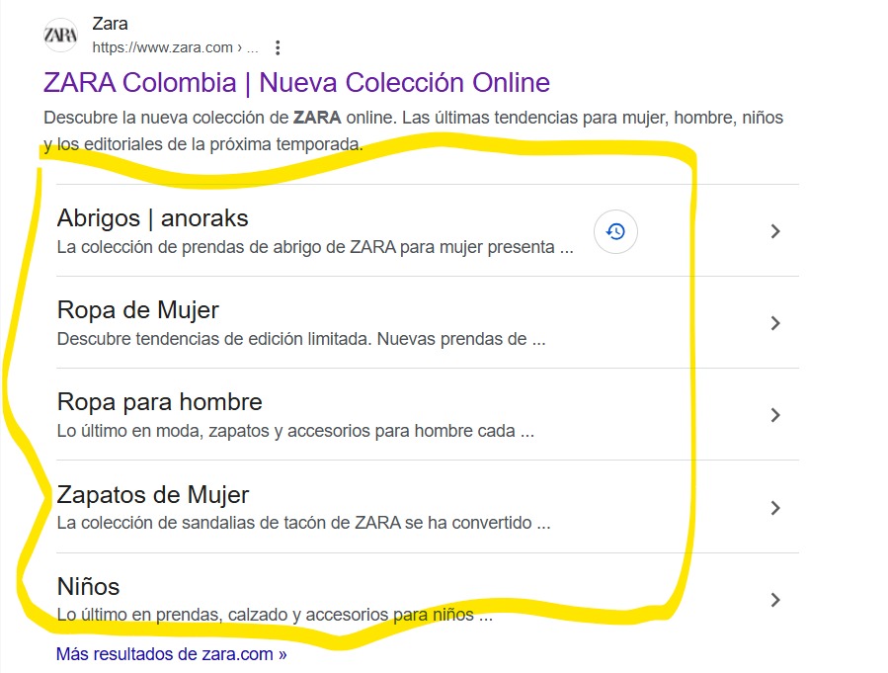This screenshot has width=888, height=673.
Task: Open the three-dot result options menu
Action: click(278, 47)
